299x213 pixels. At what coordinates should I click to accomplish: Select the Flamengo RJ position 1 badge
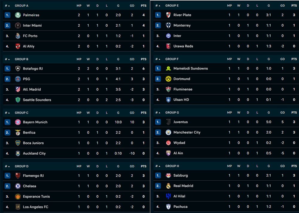pyautogui.click(x=7, y=176)
